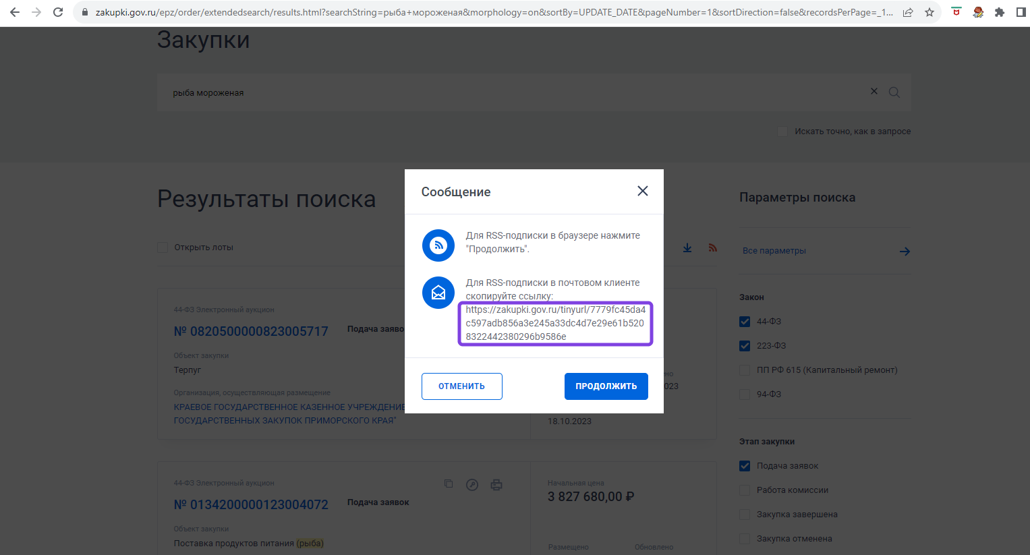This screenshot has height=555, width=1030.
Task: Click the mail client envelope icon in dialog
Action: click(x=438, y=293)
